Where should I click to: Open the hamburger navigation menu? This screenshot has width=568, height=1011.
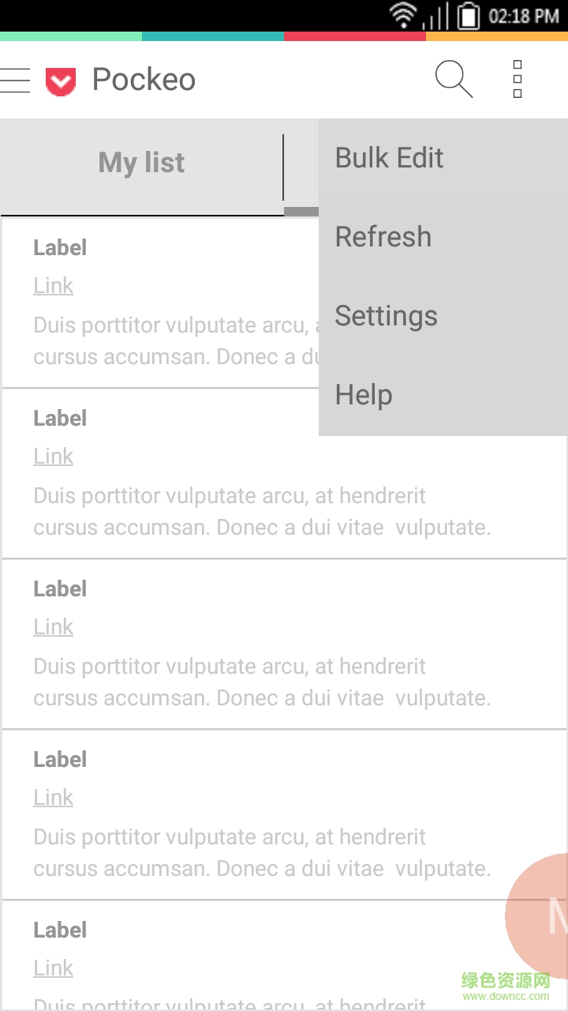click(x=15, y=80)
